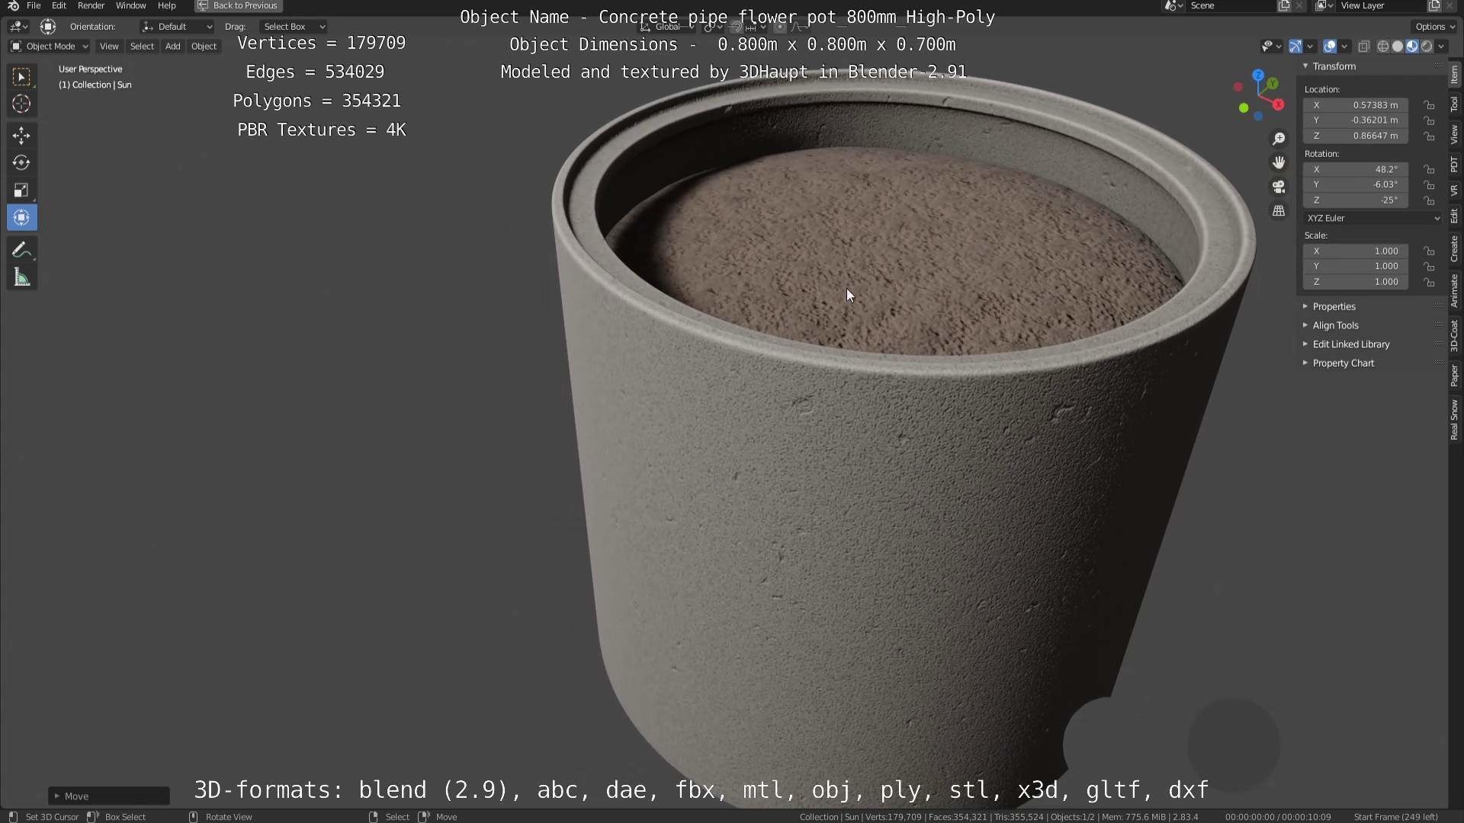1464x823 pixels.
Task: Open the Add menu in viewport header
Action: click(173, 46)
